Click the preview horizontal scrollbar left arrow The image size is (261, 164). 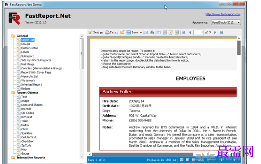[89, 154]
